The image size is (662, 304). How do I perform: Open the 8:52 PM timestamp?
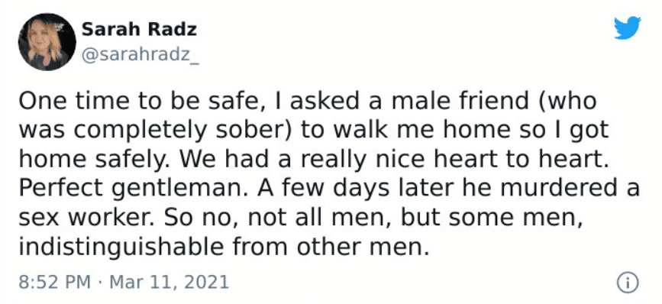(x=54, y=282)
